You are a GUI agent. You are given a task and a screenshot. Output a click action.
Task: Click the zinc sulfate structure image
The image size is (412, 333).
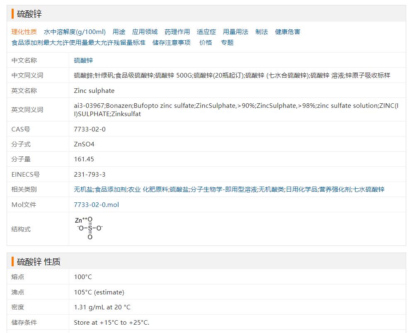(89, 228)
